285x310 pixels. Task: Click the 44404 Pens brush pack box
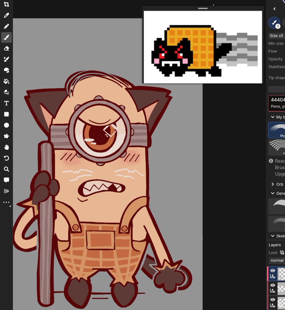[x=277, y=103]
